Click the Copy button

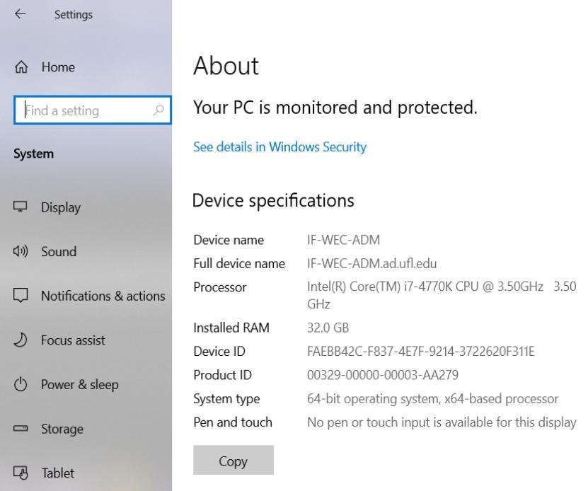point(234,461)
